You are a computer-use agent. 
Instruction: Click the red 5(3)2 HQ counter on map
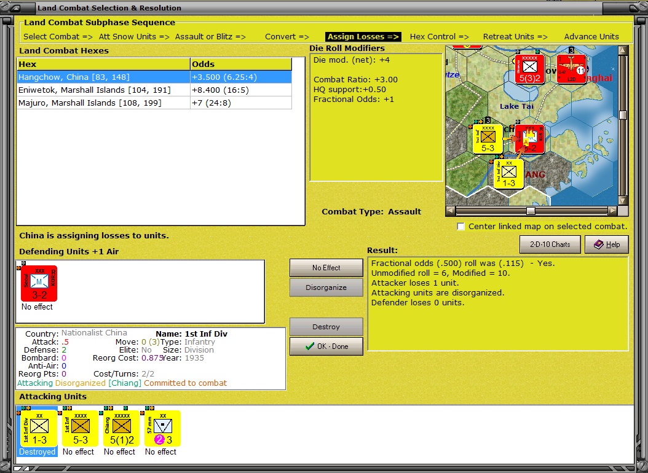(529, 69)
